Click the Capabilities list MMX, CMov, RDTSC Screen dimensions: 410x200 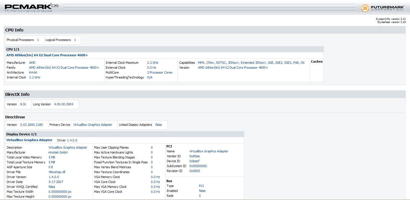pos(251,63)
